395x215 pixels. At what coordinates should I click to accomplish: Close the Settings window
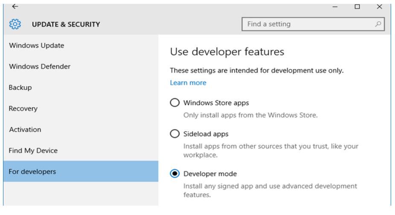click(x=379, y=6)
